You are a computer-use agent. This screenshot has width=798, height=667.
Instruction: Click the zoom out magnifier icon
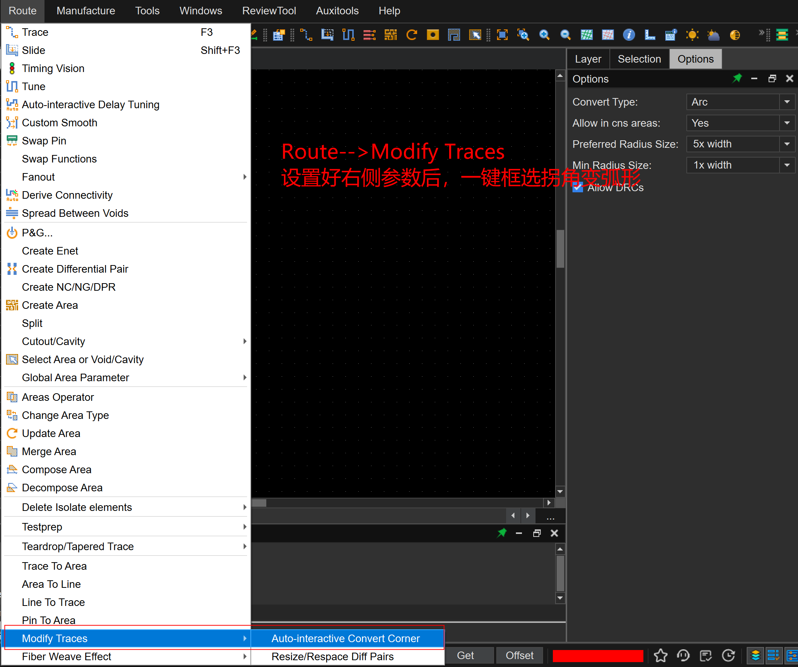pyautogui.click(x=565, y=35)
